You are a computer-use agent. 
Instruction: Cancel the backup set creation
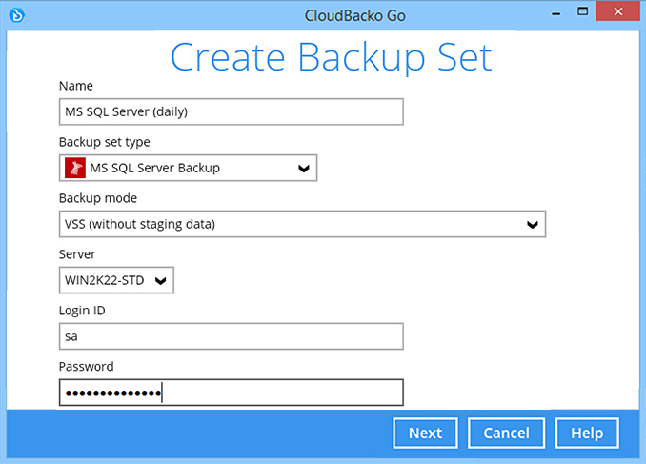pyautogui.click(x=506, y=434)
